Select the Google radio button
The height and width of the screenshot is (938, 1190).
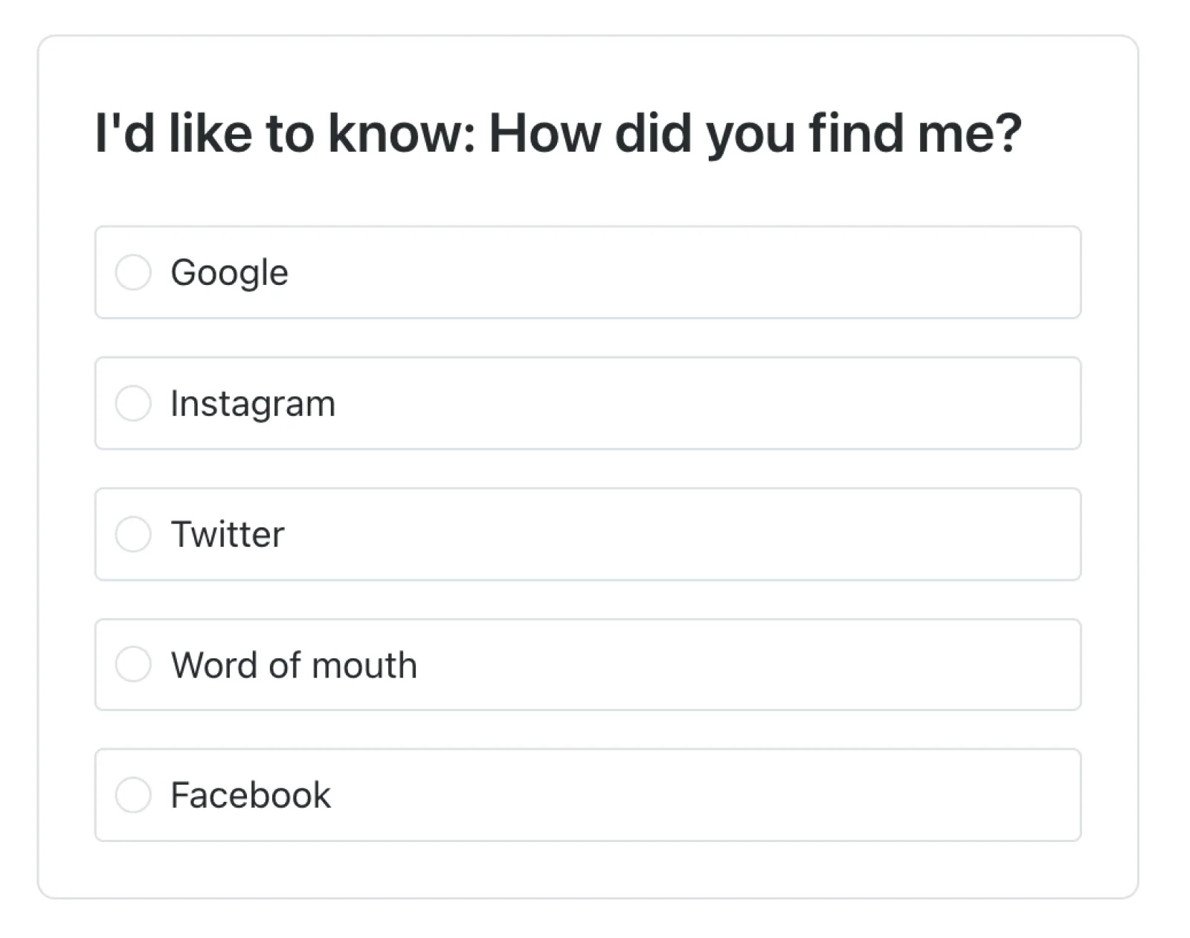[133, 272]
